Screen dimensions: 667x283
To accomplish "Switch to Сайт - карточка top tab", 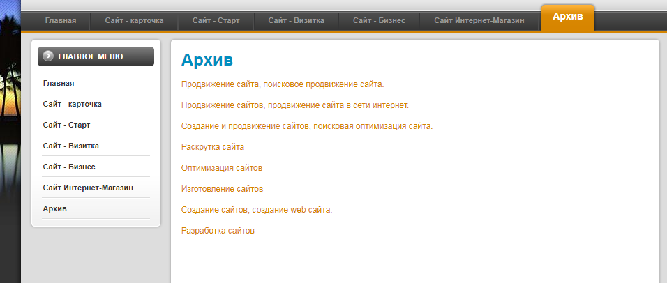I will click(134, 21).
